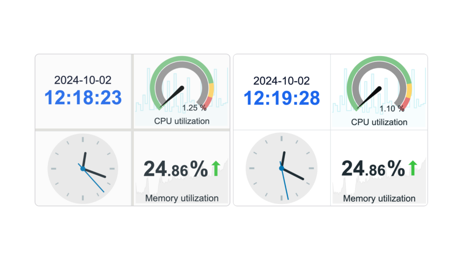Image resolution: width=463 pixels, height=260 pixels.
Task: Click the left 24.86% memory value
Action: (176, 169)
